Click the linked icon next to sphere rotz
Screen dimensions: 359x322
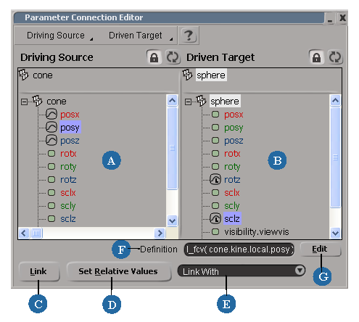[215, 179]
